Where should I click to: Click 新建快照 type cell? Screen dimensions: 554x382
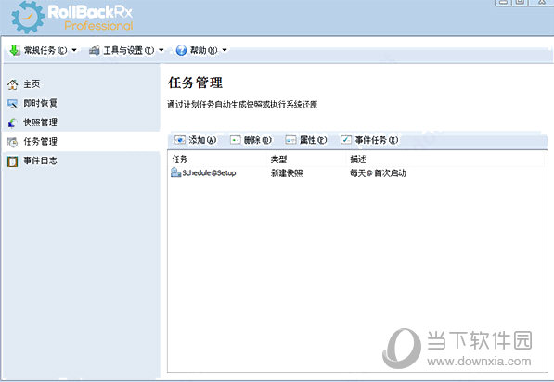287,173
